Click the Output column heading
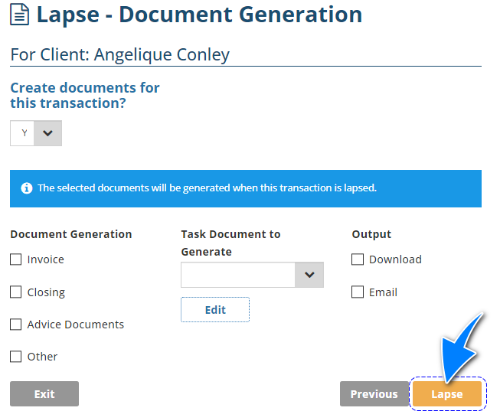 (371, 234)
